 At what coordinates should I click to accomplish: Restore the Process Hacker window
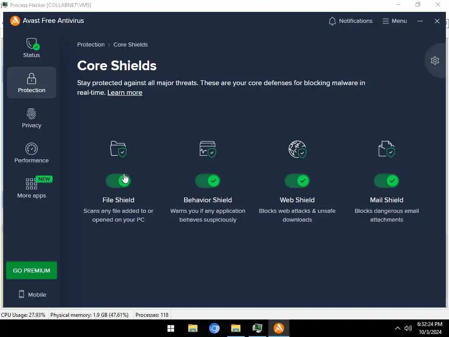[x=418, y=4]
